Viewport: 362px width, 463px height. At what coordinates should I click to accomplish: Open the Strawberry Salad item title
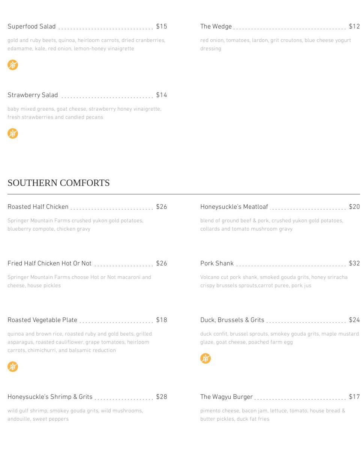click(33, 95)
